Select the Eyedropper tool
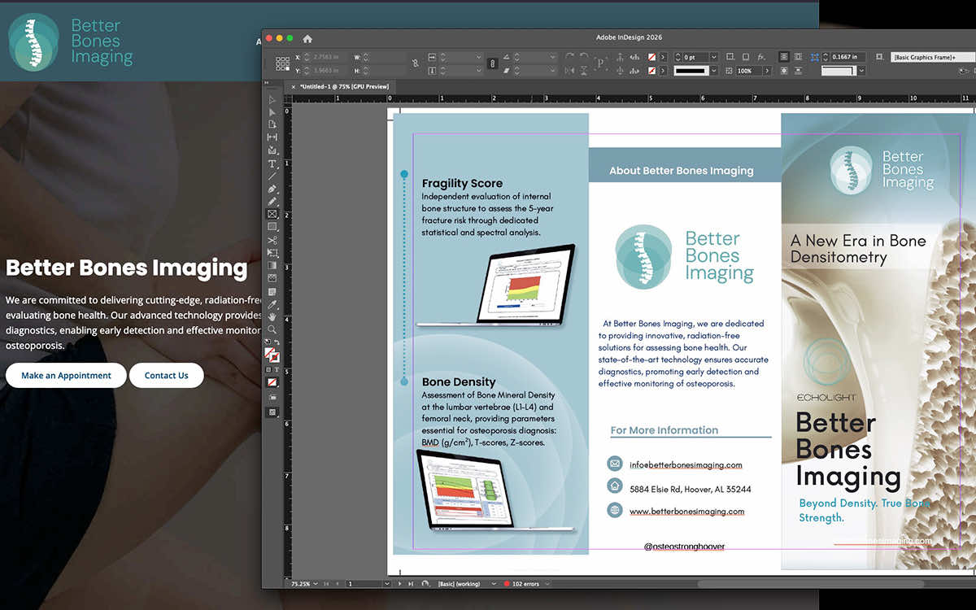Screen dimensions: 976x610 (272, 304)
